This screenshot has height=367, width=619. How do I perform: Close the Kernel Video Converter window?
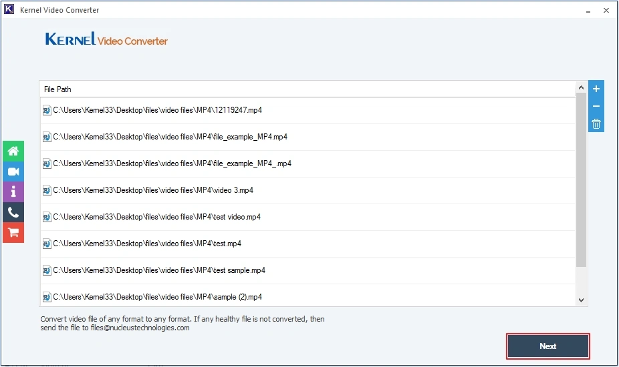pyautogui.click(x=606, y=11)
